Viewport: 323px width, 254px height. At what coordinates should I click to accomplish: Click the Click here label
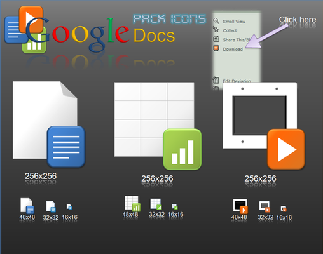[298, 20]
